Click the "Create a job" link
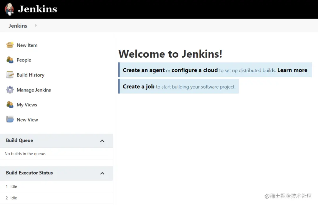This screenshot has height=205, width=318. pyautogui.click(x=139, y=86)
